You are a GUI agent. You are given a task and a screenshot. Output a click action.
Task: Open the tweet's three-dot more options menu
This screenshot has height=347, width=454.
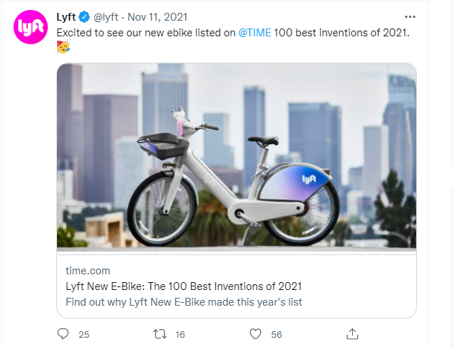point(410,16)
